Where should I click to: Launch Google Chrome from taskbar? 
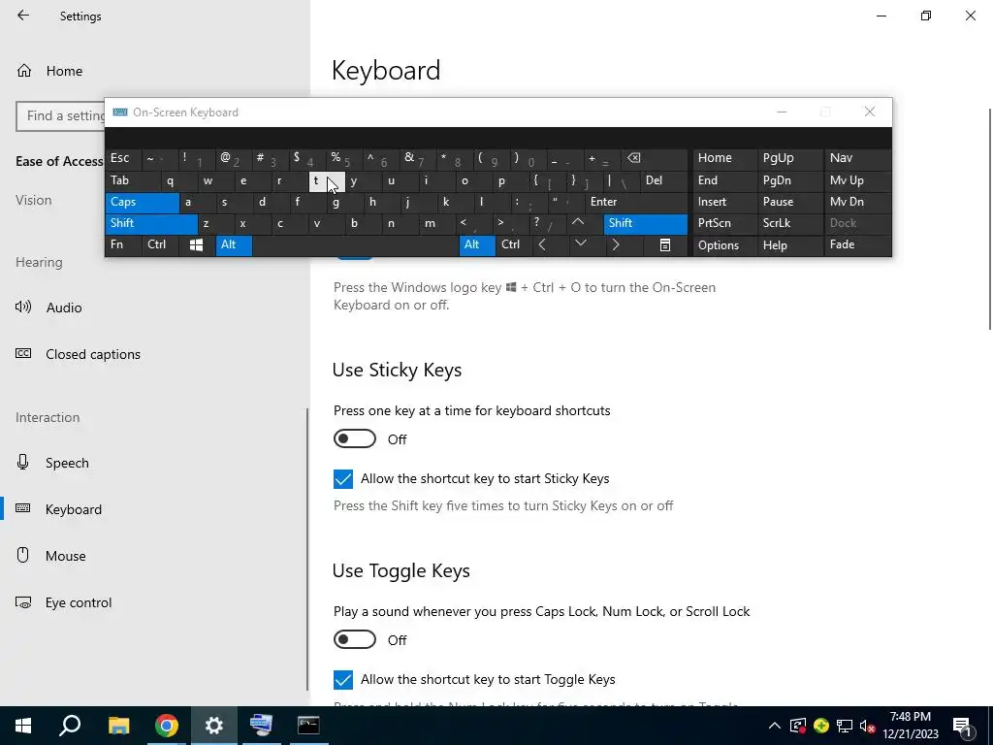167,726
